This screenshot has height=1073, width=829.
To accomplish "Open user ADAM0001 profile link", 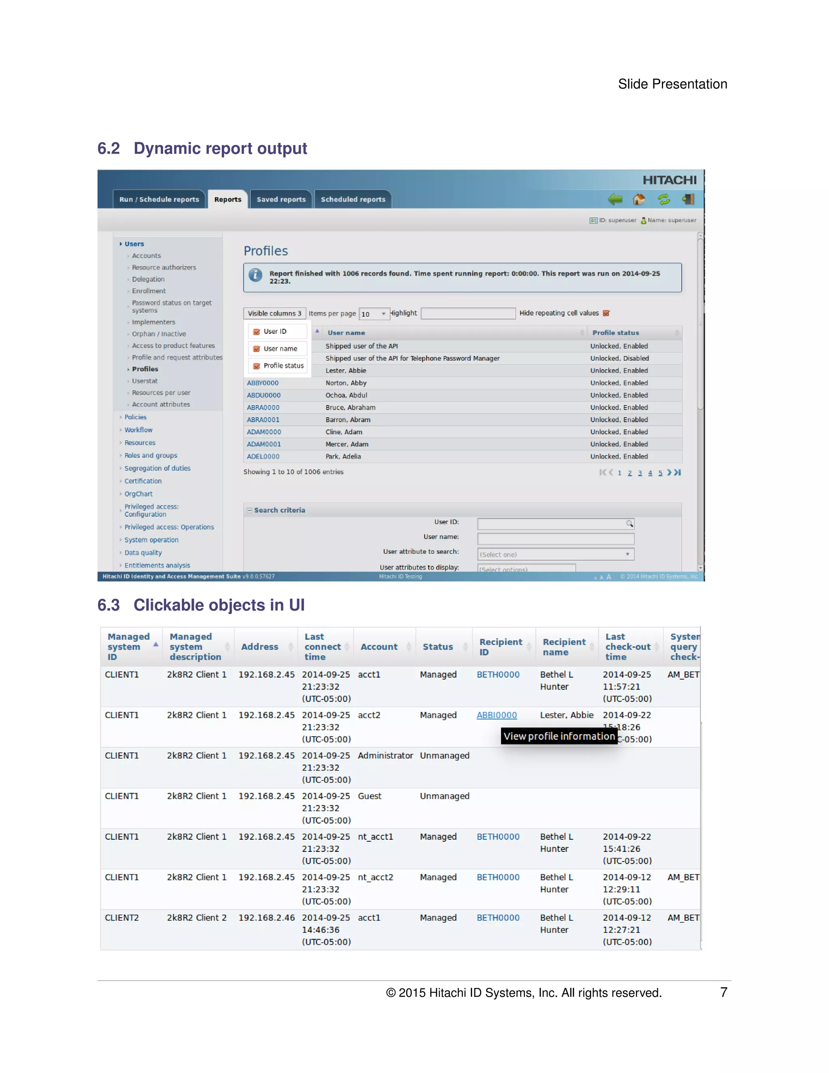I will pos(264,444).
